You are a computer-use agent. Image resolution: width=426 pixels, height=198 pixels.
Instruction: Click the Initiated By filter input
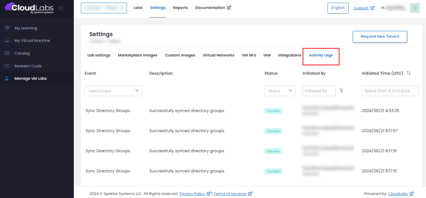click(x=319, y=91)
